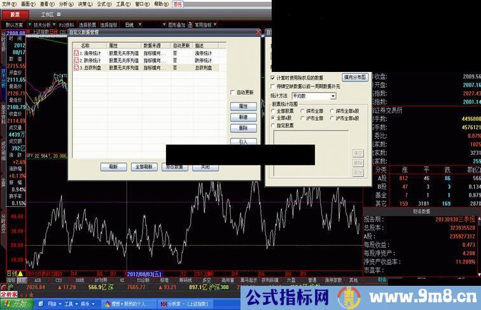Image resolution: width=481 pixels, height=310 pixels.
Task: Select the 沪市全部A股 radio button
Action: click(x=332, y=118)
